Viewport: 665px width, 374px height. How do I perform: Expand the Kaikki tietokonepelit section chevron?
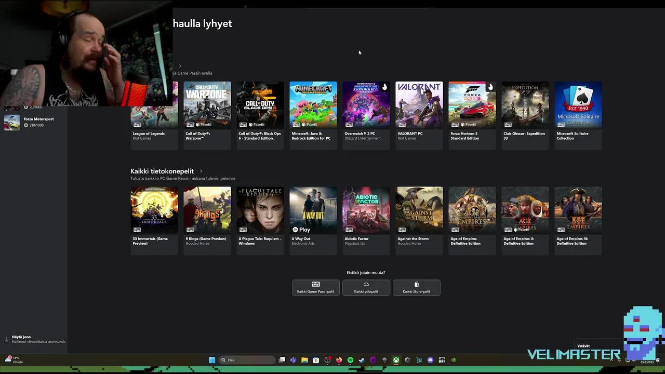(201, 171)
